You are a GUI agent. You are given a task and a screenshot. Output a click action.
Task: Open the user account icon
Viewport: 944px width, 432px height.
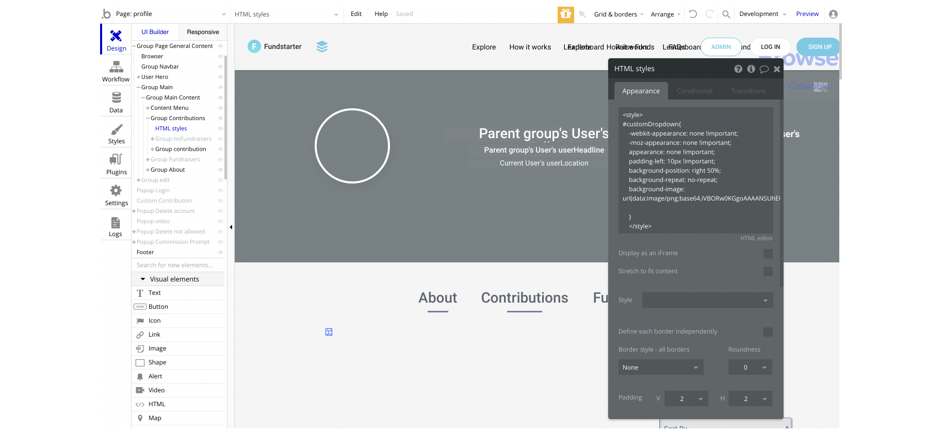point(833,14)
